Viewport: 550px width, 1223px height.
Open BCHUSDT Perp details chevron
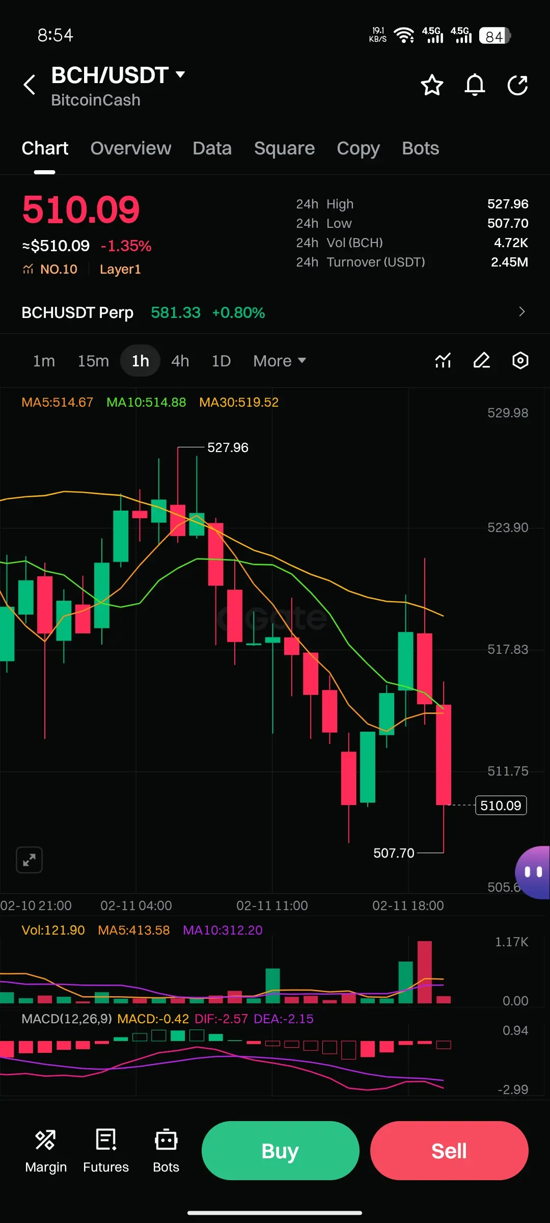click(521, 312)
